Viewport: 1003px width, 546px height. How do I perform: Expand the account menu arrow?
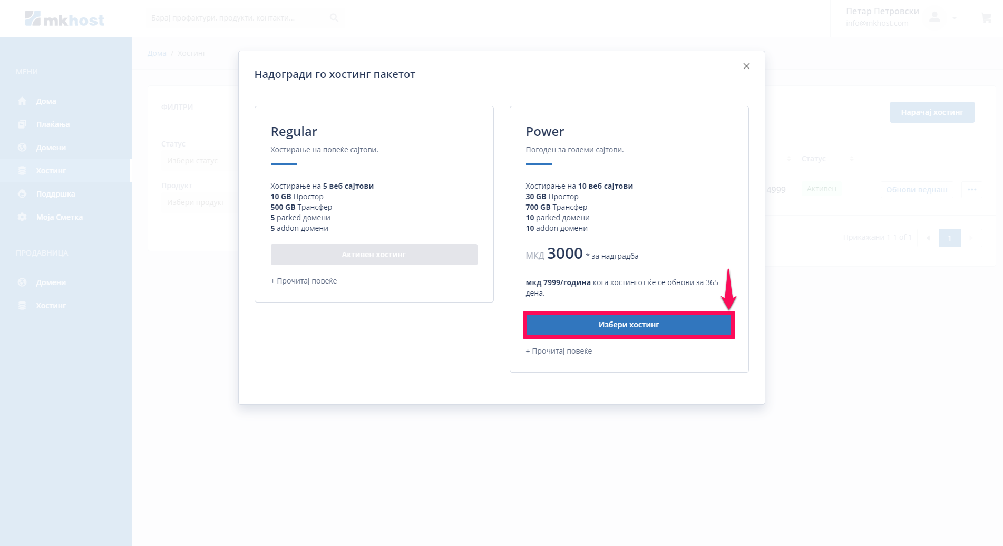pos(955,18)
